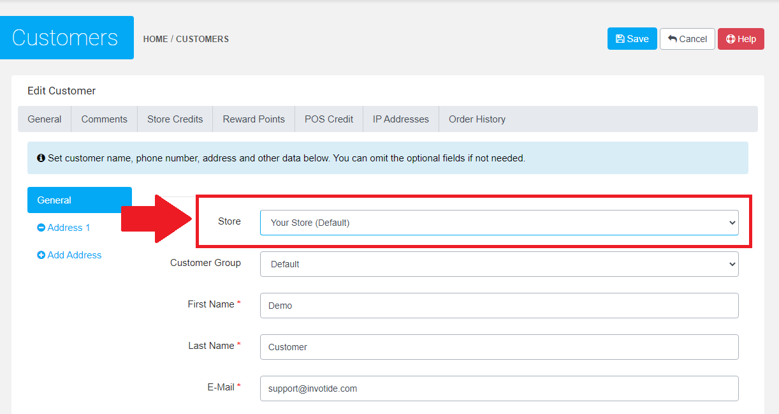Go to HOME in the breadcrumb

pos(156,39)
